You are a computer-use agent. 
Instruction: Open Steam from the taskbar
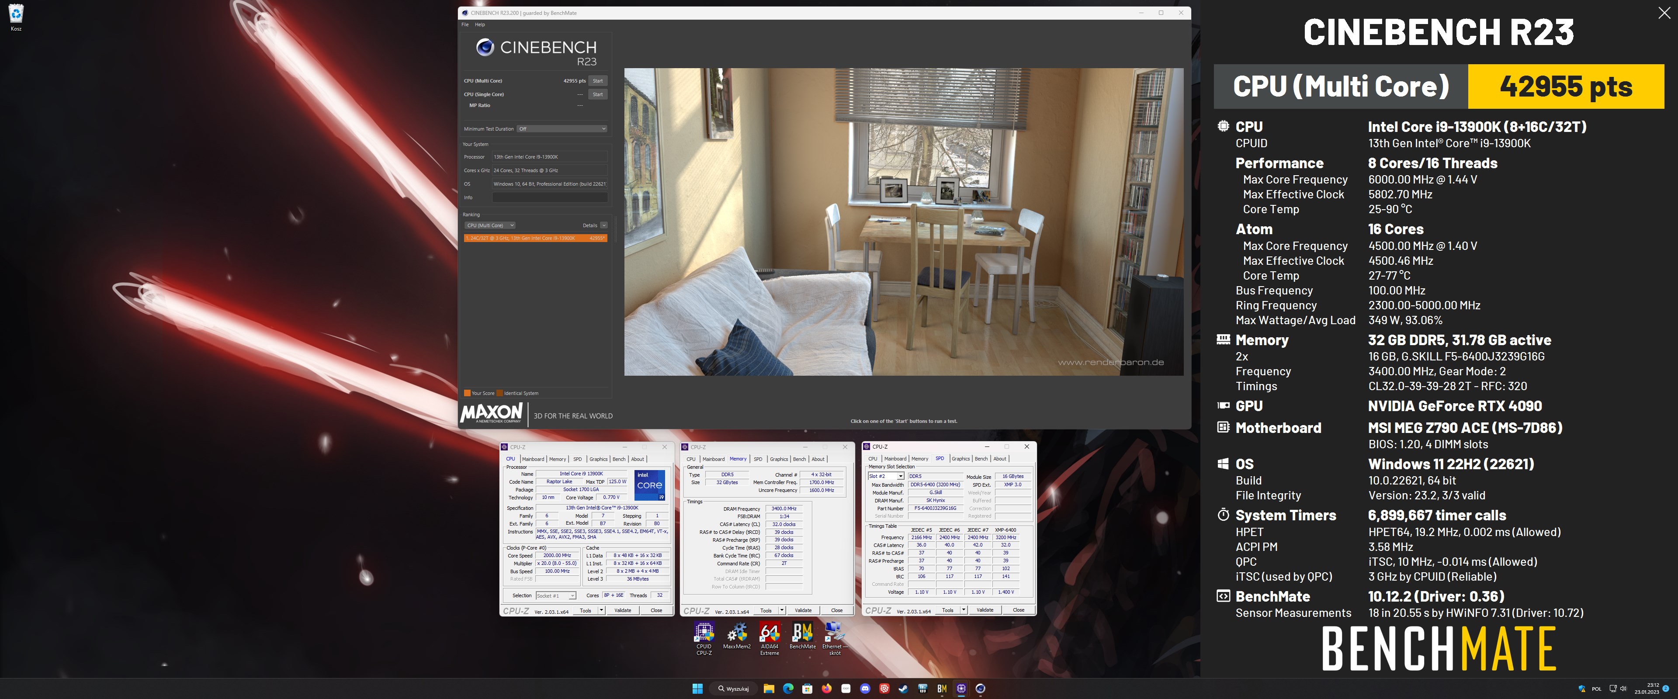(904, 689)
